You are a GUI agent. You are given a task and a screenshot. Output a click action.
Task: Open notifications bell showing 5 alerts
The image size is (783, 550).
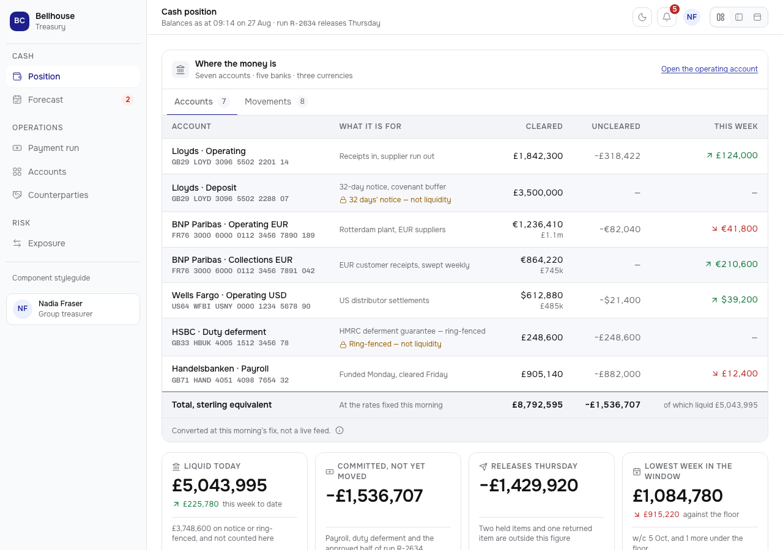[x=667, y=17]
